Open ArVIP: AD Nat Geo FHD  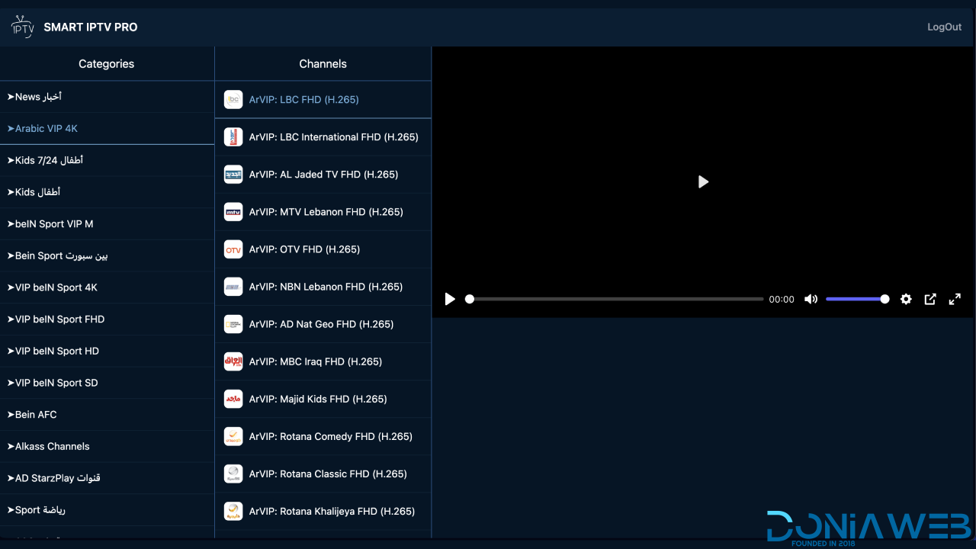[323, 324]
